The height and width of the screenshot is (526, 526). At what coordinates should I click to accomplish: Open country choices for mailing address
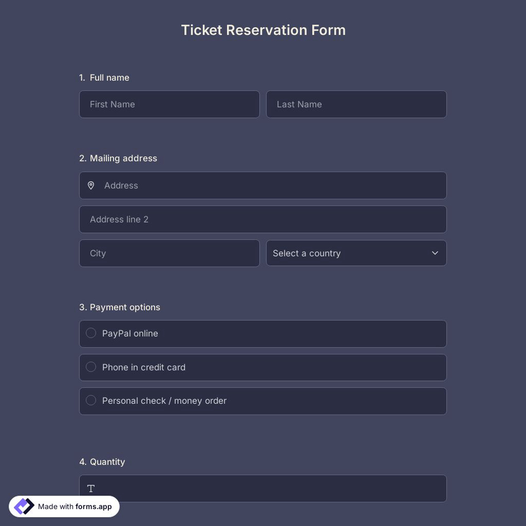pos(357,253)
